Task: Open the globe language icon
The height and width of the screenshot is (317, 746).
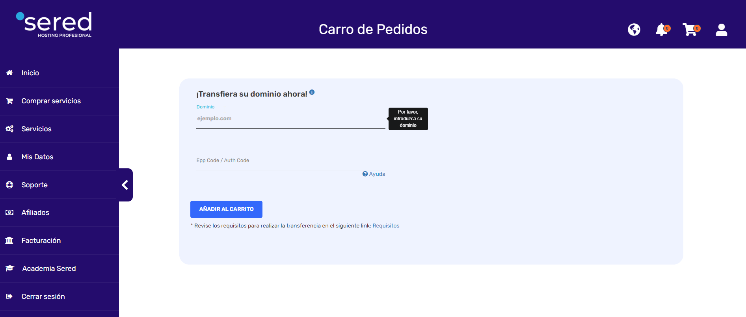Action: (x=634, y=30)
